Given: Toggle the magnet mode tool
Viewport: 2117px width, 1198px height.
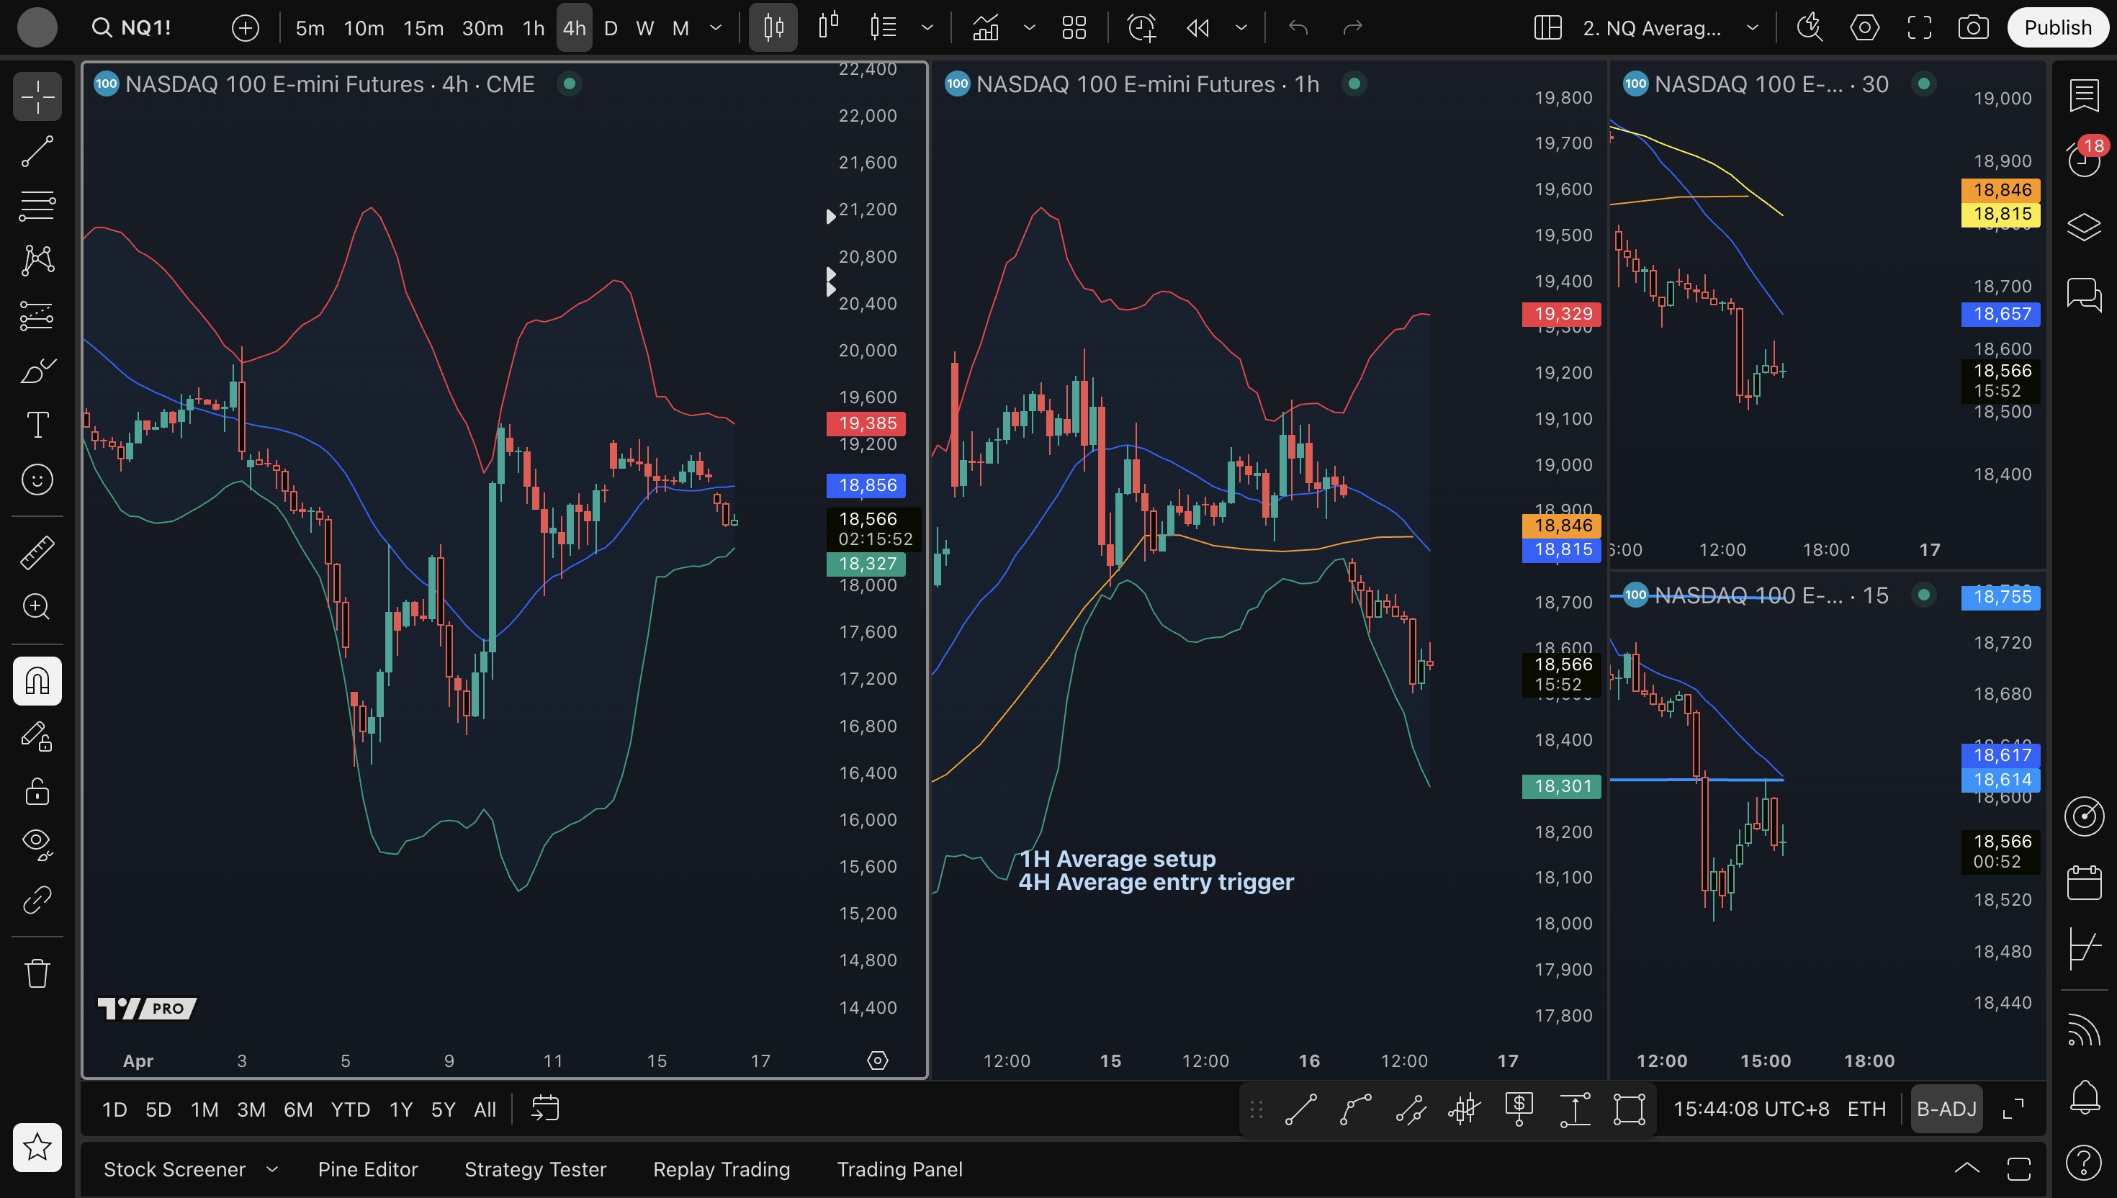Looking at the screenshot, I should pyautogui.click(x=37, y=681).
